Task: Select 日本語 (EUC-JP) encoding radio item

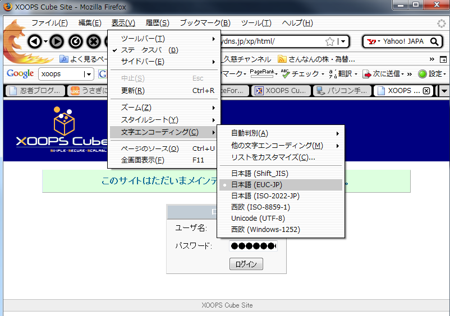Action: click(x=281, y=185)
